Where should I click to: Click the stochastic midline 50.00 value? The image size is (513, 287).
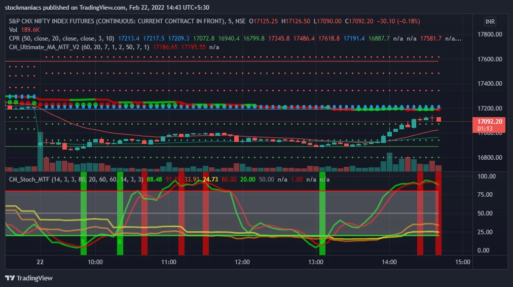266,180
